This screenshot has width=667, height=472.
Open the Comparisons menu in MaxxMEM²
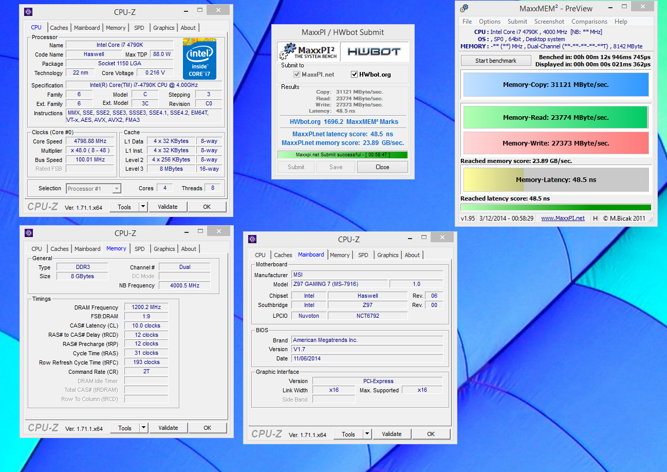coord(589,22)
